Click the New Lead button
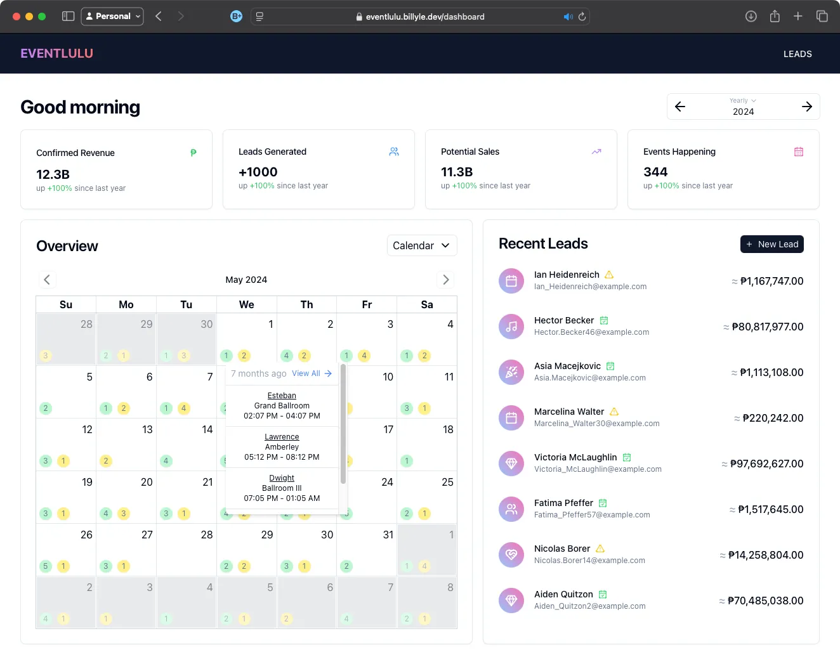The image size is (840, 669). click(x=772, y=244)
